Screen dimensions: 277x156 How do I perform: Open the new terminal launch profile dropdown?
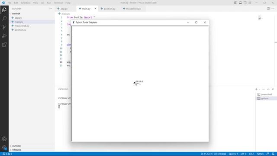(259, 89)
